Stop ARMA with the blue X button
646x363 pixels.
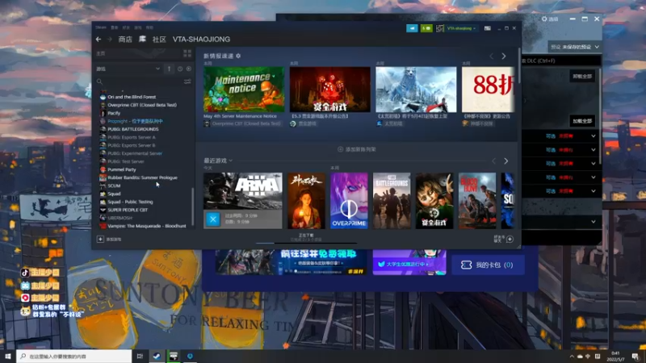213,219
